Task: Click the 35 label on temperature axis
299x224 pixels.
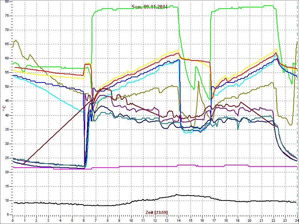Action: click(7, 130)
